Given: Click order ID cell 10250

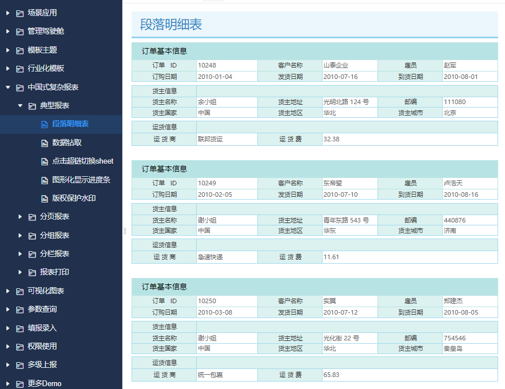Looking at the screenshot, I should [227, 301].
